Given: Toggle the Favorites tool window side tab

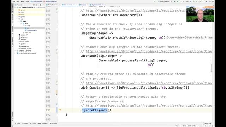Looking at the screenshot, I should [x=13, y=116].
